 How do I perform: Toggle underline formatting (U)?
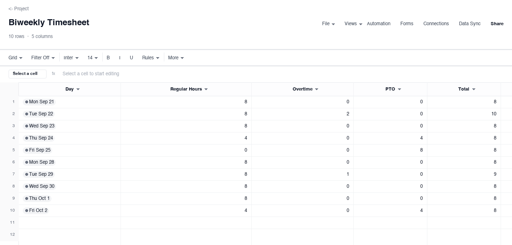(132, 58)
